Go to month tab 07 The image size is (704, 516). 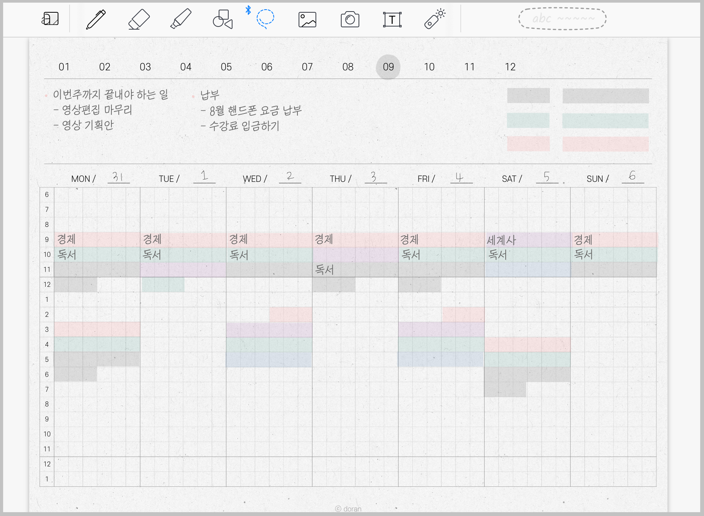[x=307, y=67]
